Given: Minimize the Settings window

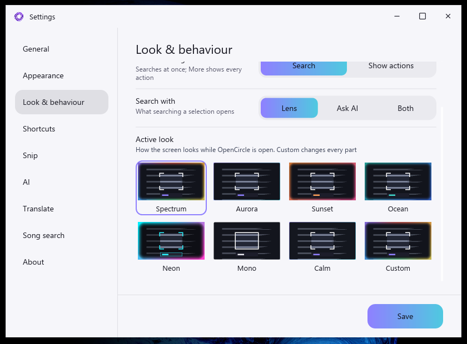Looking at the screenshot, I should coord(397,16).
